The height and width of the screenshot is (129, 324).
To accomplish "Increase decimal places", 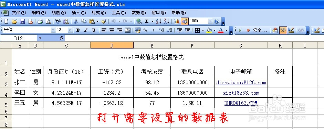I will pyautogui.click(x=161, y=30).
